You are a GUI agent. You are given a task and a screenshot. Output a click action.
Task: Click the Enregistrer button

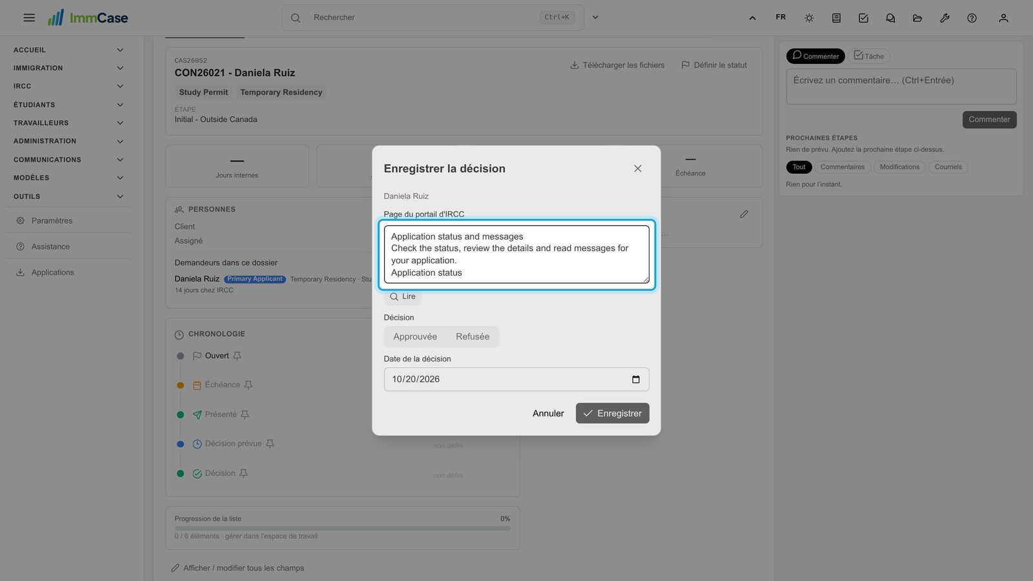click(x=613, y=413)
